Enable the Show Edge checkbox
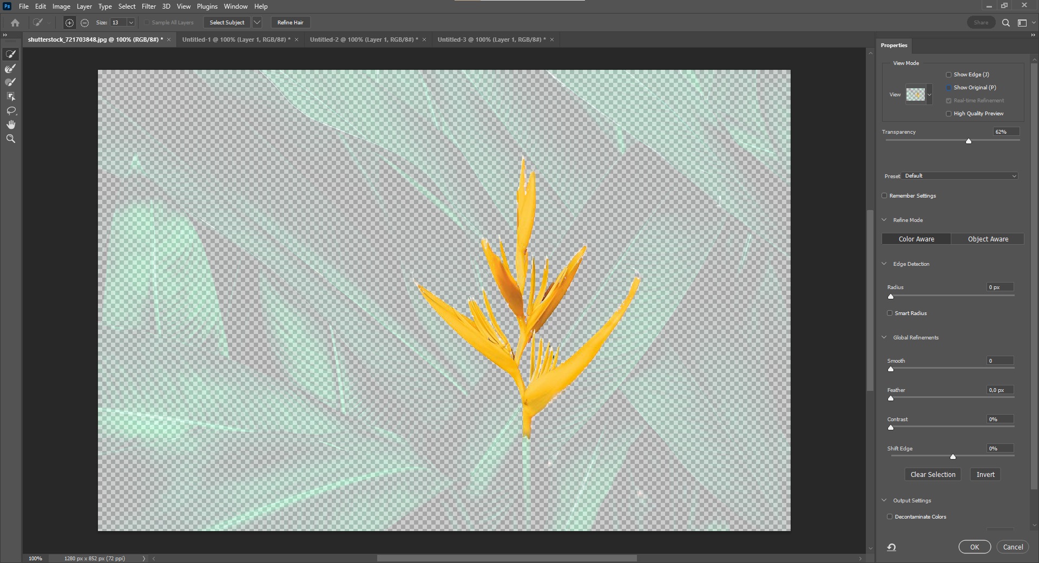Image resolution: width=1039 pixels, height=563 pixels. 949,75
